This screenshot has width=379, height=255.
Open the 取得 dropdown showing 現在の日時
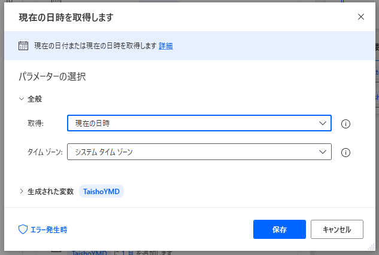click(x=199, y=124)
